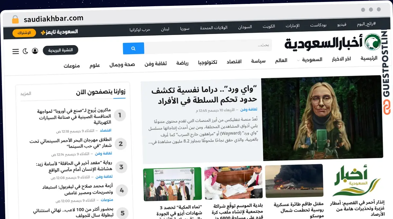
Task: Toggle dark mode moon icon
Action: [x=25, y=51]
